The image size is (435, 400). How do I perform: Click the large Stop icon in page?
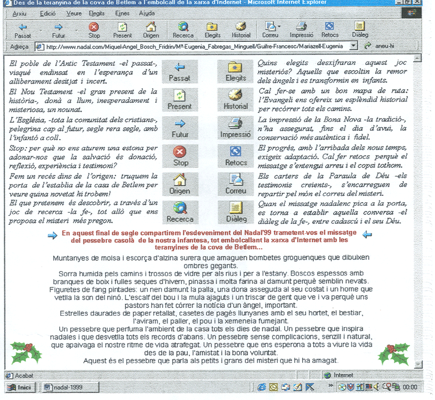click(x=180, y=156)
